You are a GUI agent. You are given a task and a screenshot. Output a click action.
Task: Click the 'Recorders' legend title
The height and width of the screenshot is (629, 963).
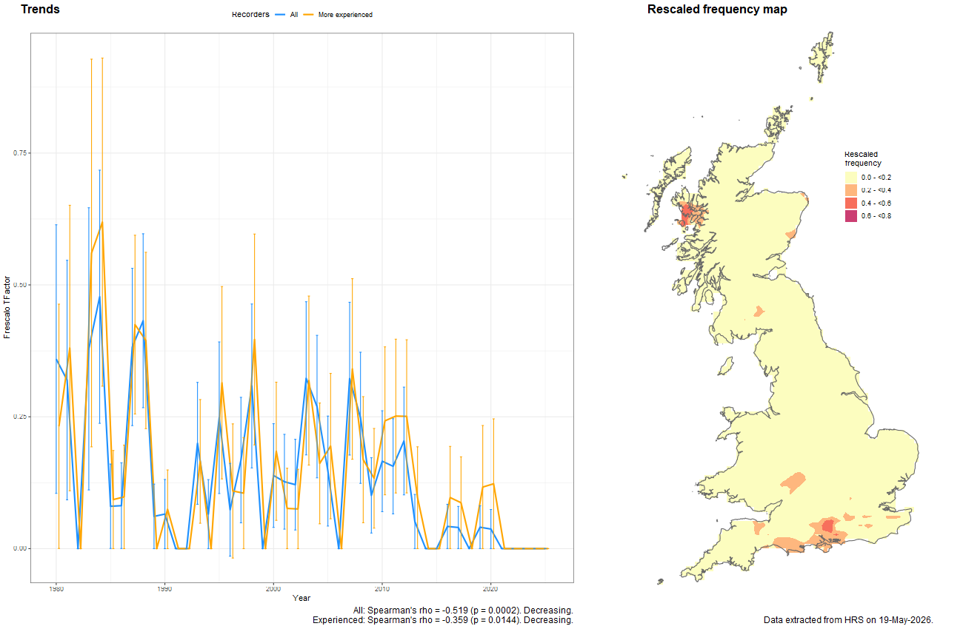(250, 14)
